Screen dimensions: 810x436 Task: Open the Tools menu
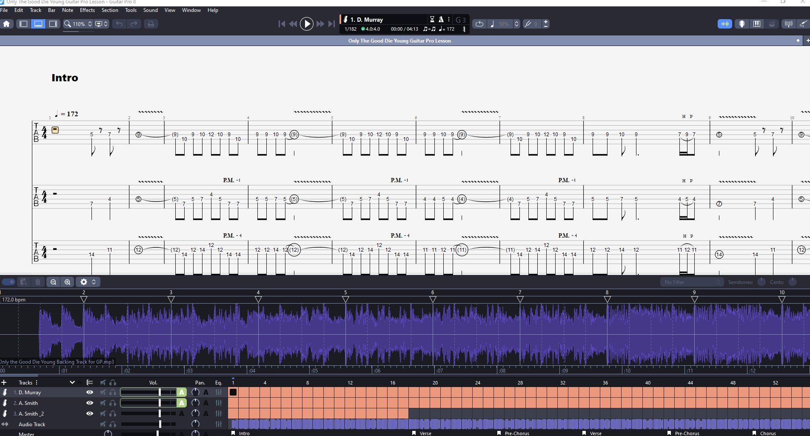click(131, 10)
